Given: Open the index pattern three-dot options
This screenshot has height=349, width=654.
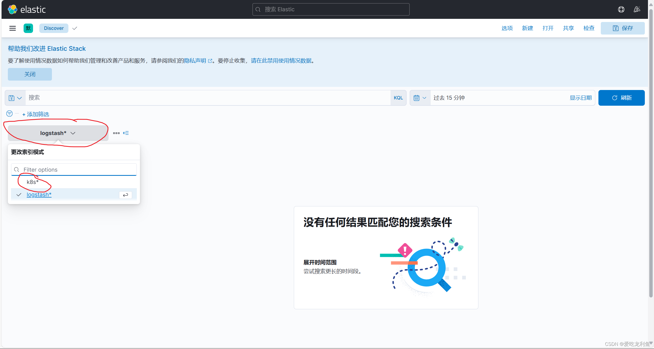Looking at the screenshot, I should [x=116, y=133].
